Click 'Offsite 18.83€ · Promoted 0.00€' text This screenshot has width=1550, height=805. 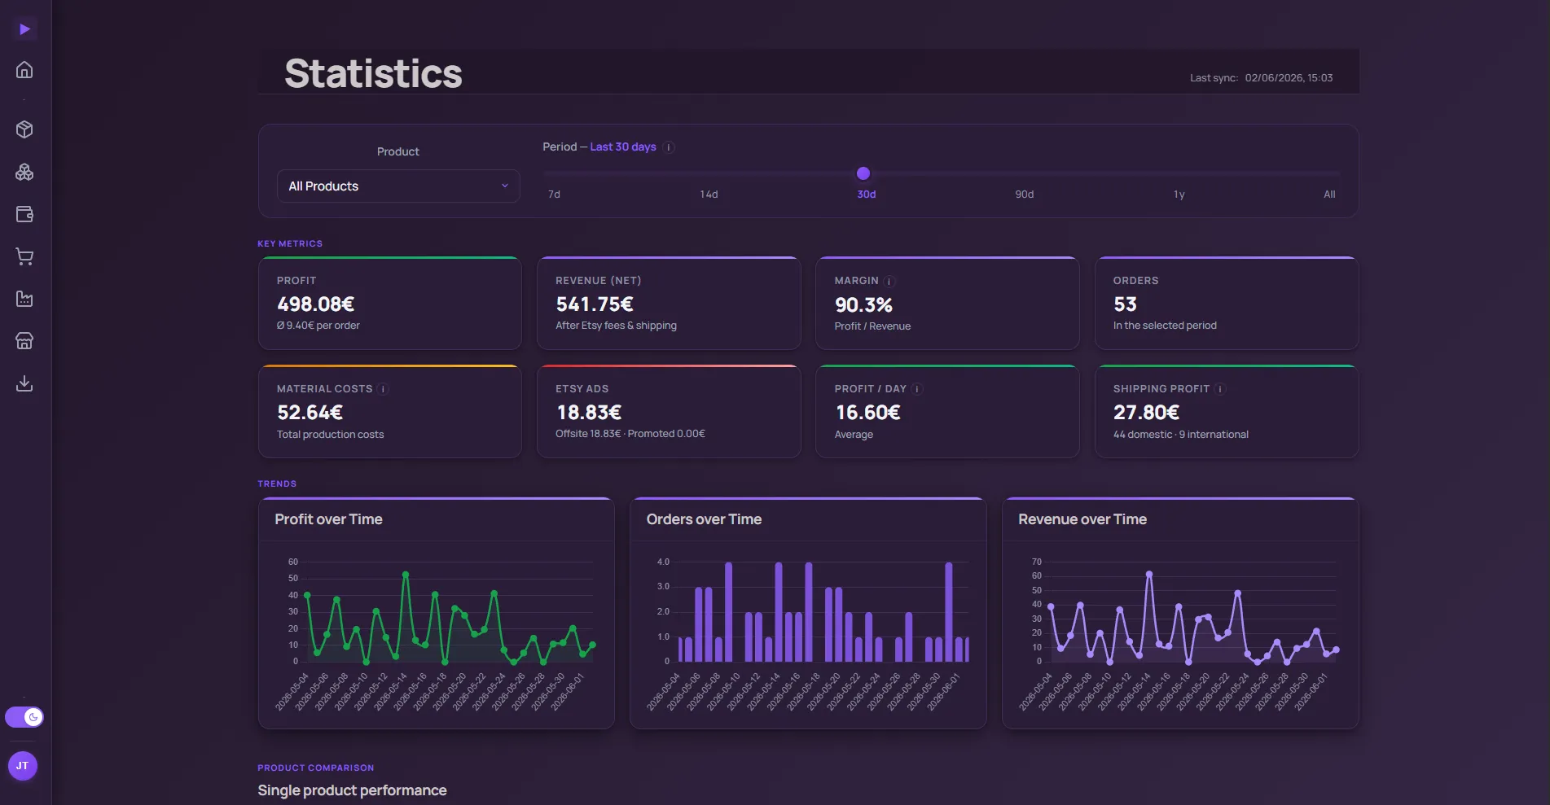[x=630, y=434]
